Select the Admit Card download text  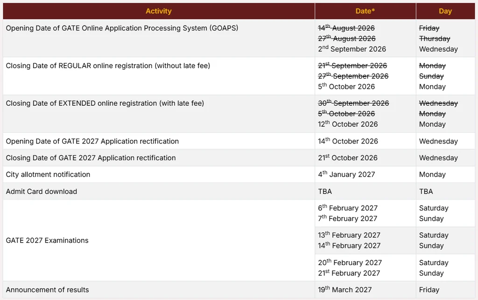42,191
